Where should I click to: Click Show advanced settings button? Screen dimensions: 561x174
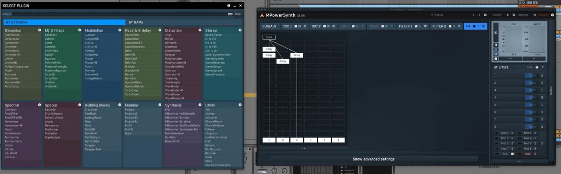click(x=373, y=159)
